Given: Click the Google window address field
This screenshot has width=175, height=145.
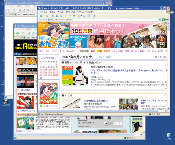Looking at the screenshot, I should pos(26,14).
